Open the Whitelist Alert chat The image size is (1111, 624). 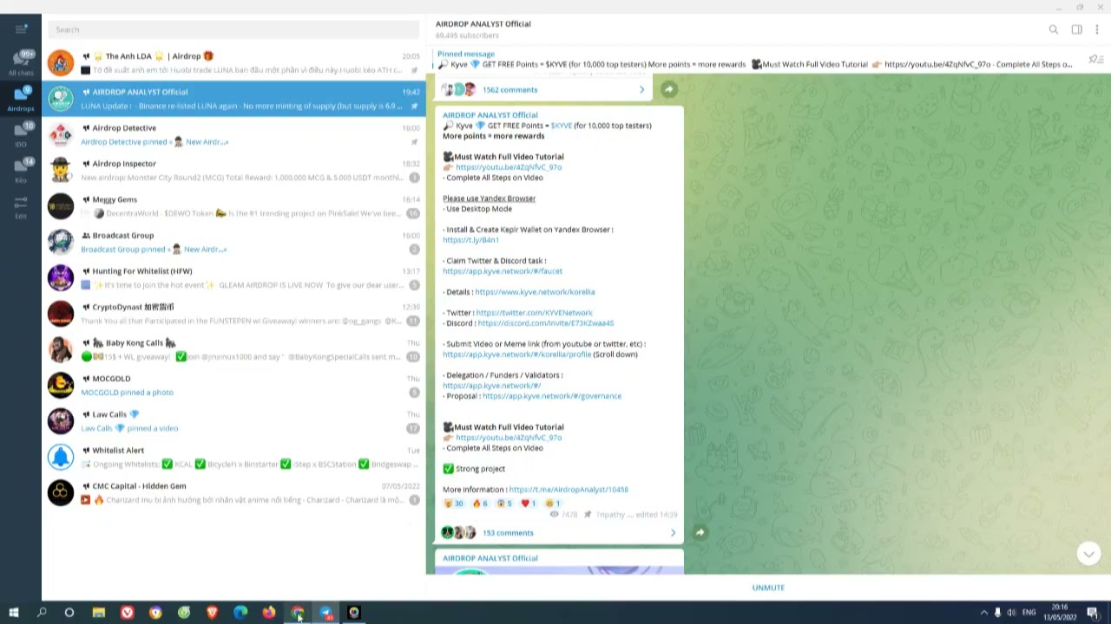click(x=233, y=457)
